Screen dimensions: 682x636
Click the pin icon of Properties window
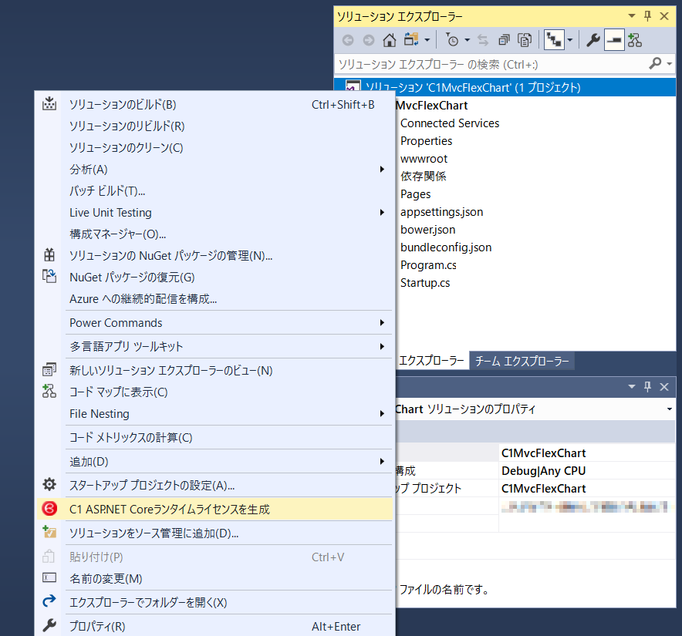coord(647,386)
